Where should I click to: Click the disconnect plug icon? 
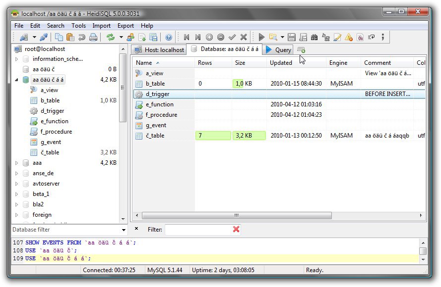[x=44, y=37]
